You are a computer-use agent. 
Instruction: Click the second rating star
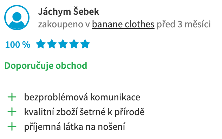click(x=52, y=44)
